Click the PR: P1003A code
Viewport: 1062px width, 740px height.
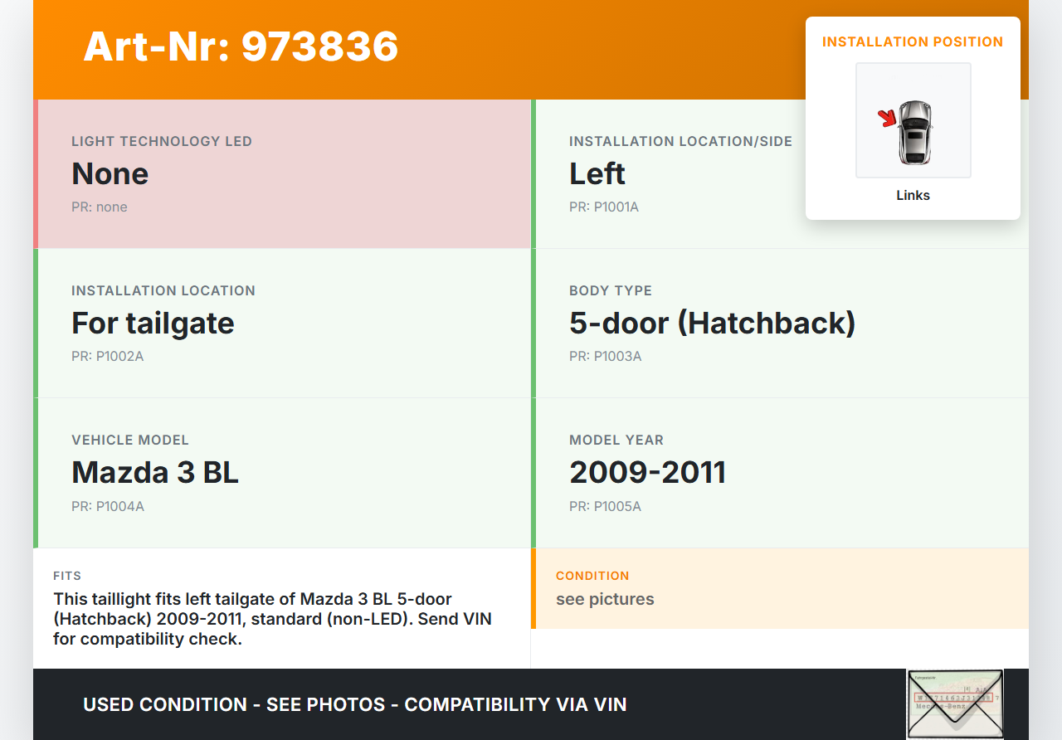605,356
